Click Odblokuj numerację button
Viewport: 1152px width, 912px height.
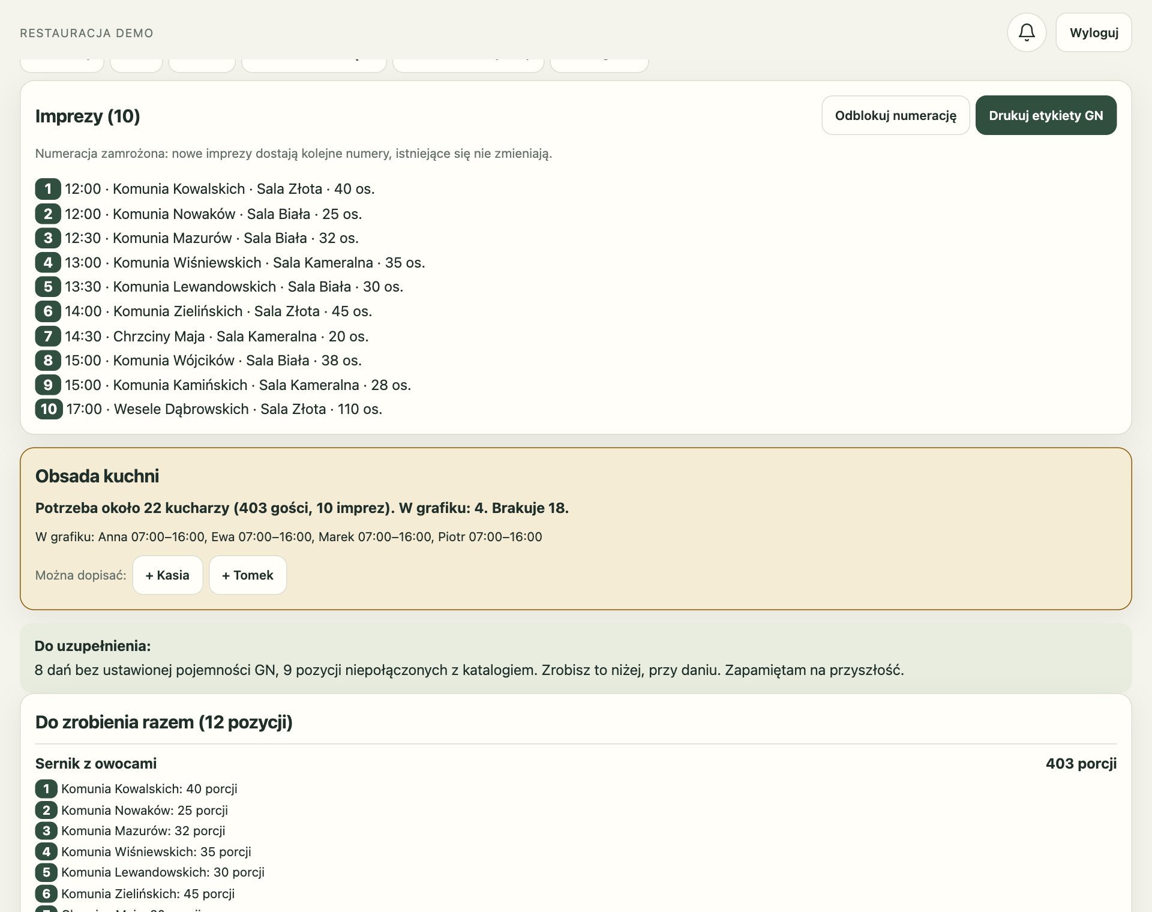tap(896, 115)
